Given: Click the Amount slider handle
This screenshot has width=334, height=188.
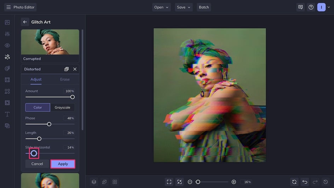Looking at the screenshot, I should [73, 97].
